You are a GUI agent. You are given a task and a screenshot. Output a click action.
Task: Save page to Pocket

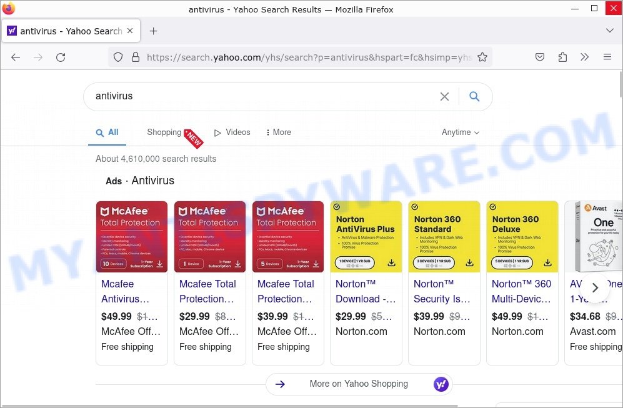[539, 57]
